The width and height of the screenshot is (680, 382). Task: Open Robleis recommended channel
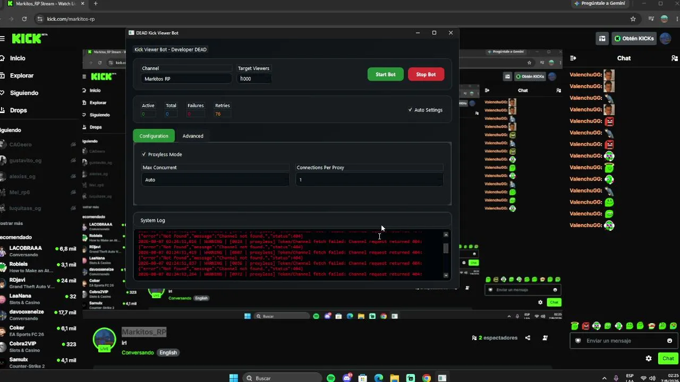[x=38, y=267]
